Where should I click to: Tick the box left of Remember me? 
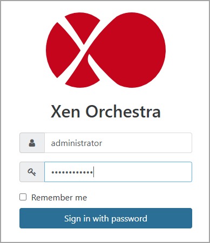tap(23, 197)
